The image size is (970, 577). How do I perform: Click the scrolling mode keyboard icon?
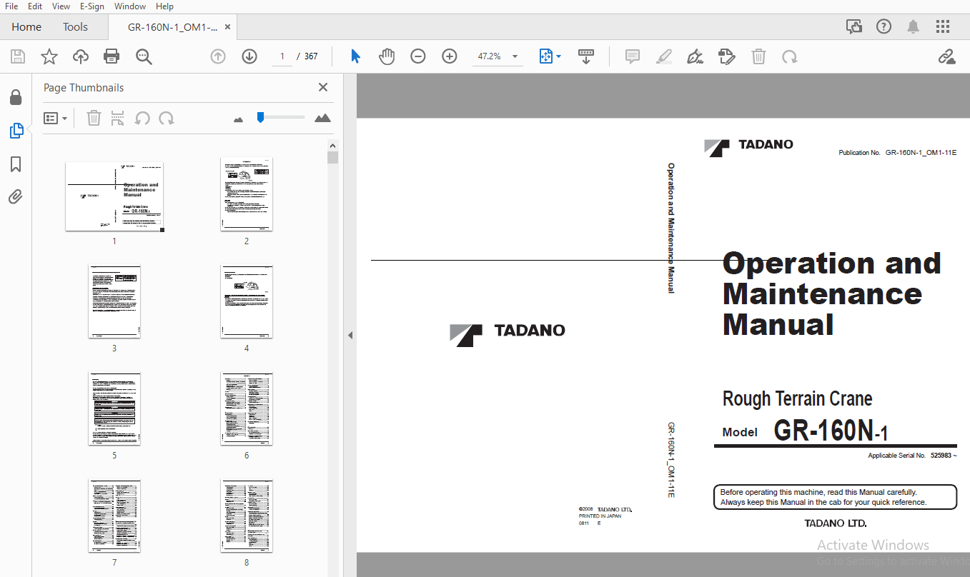click(586, 56)
